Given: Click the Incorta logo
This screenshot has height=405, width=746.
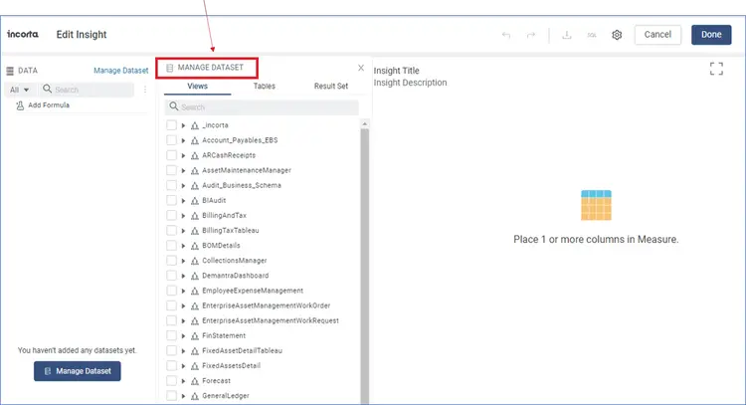Looking at the screenshot, I should [23, 34].
